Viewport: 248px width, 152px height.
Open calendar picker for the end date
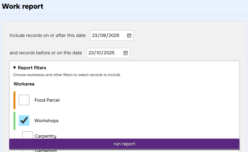[x=126, y=53]
